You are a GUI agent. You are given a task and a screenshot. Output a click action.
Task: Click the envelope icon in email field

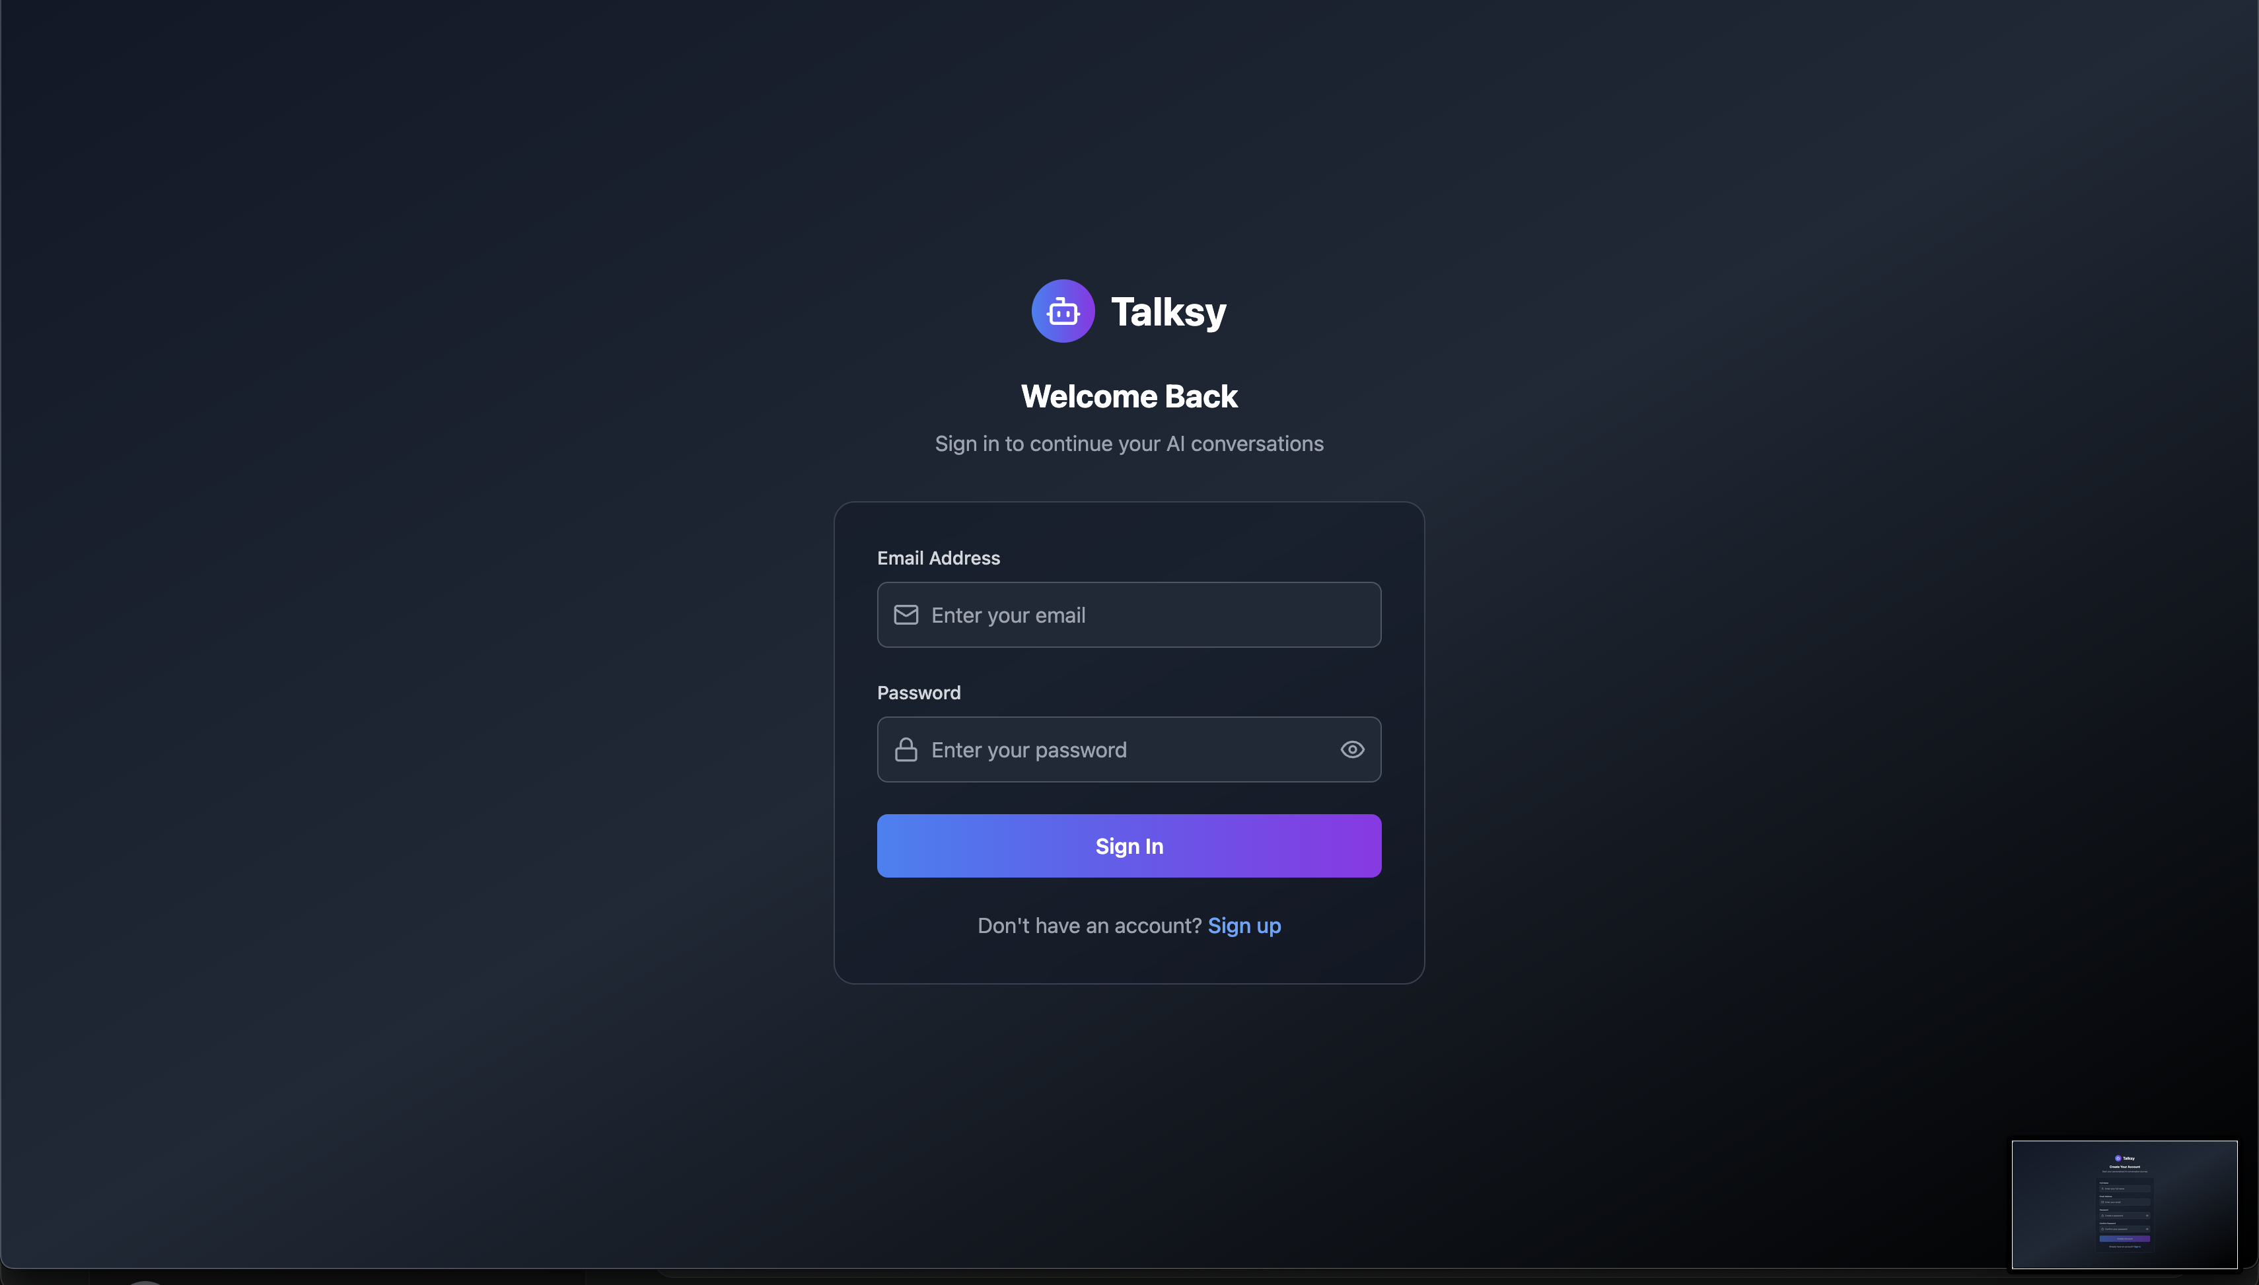[x=906, y=615]
